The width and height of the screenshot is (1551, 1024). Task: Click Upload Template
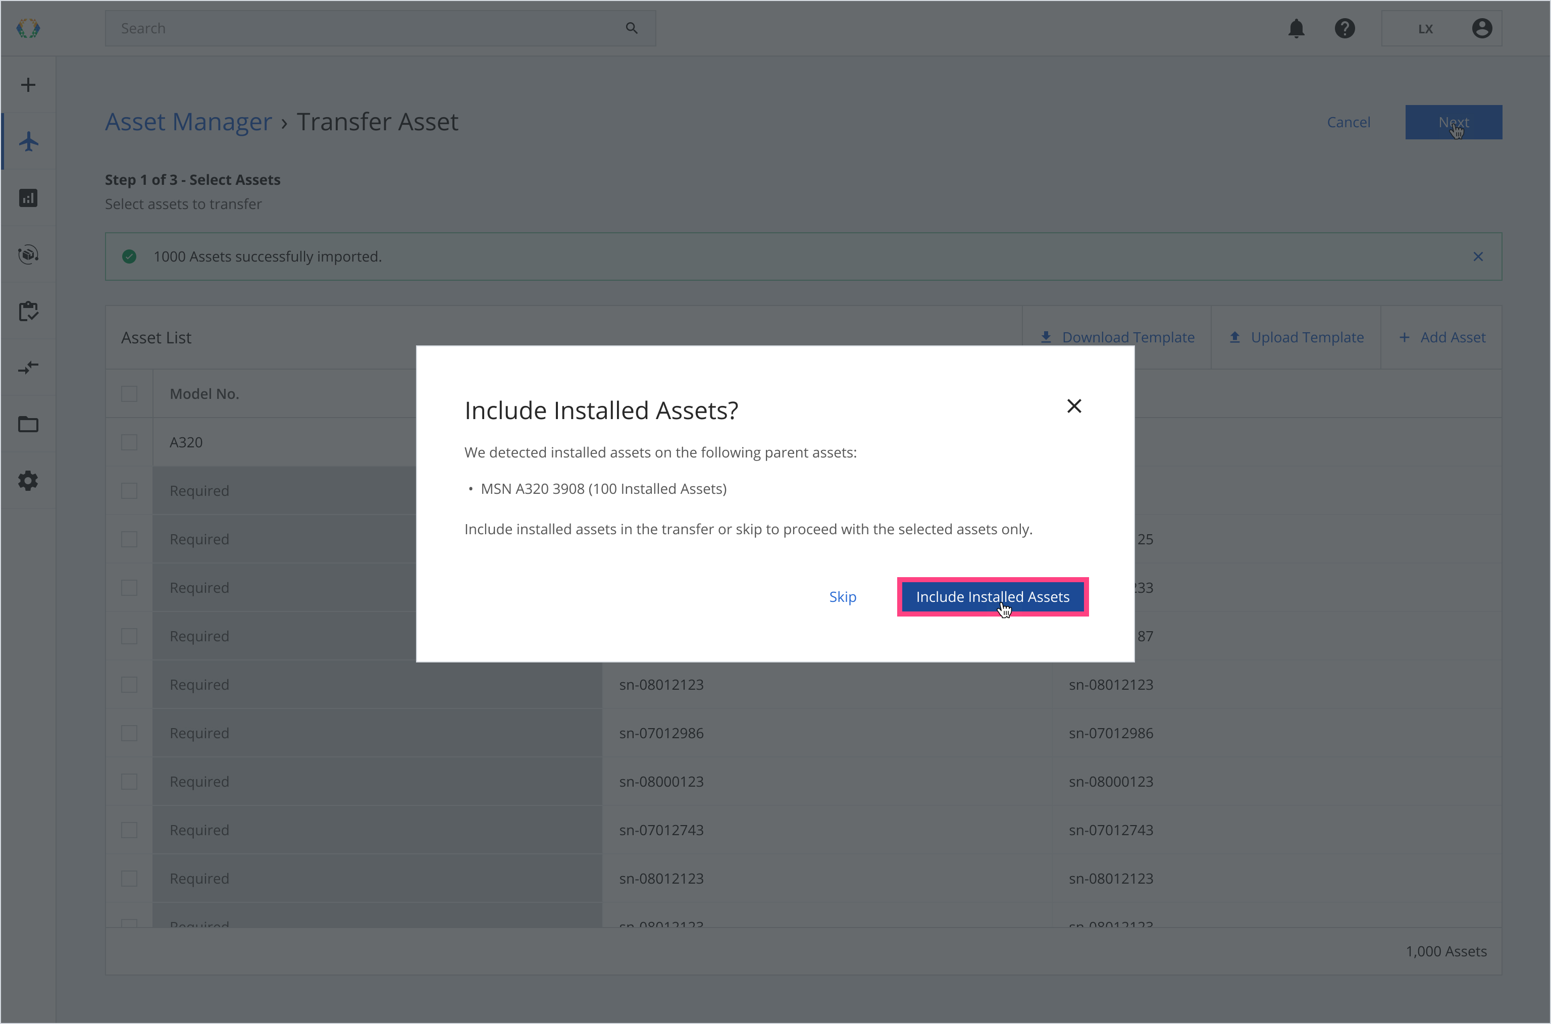coord(1297,338)
